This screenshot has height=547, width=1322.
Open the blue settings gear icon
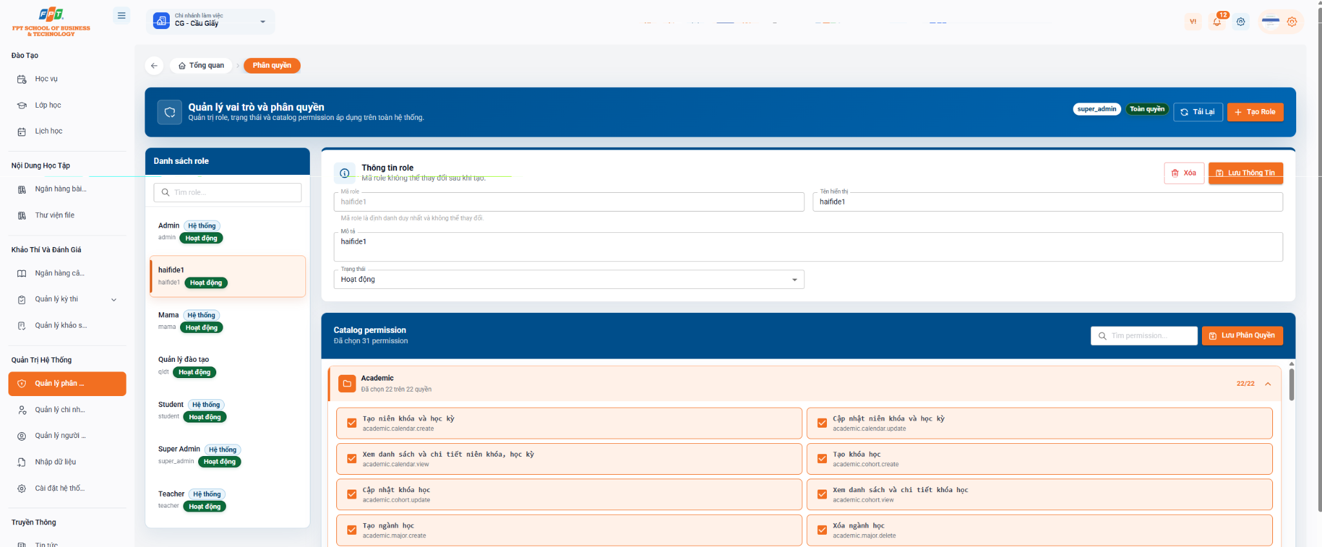(1241, 21)
